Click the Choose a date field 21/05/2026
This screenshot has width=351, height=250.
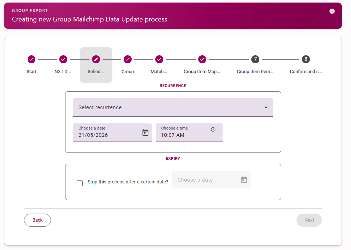pos(112,132)
